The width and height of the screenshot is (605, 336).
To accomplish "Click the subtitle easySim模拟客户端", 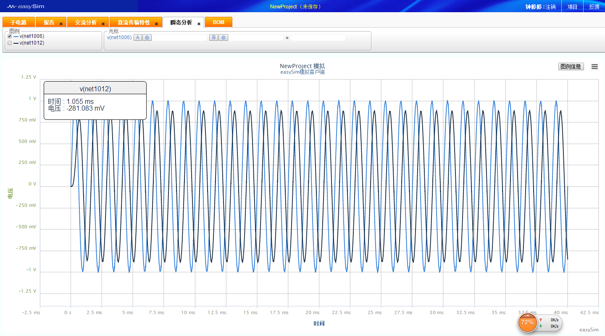I will pos(302,72).
